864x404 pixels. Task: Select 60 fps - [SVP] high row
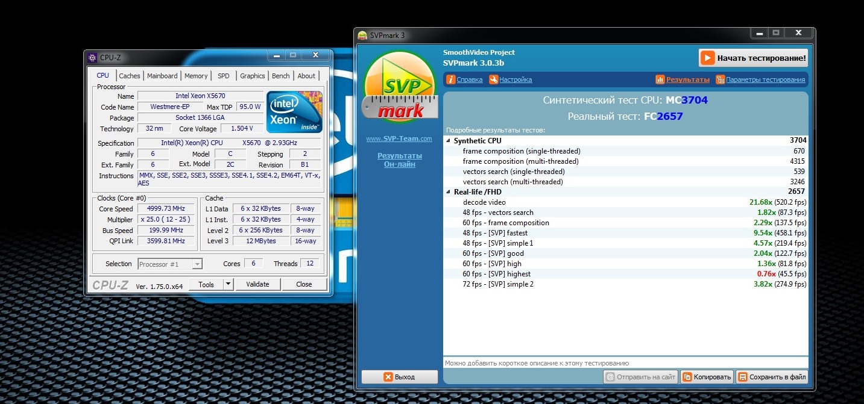(626, 264)
